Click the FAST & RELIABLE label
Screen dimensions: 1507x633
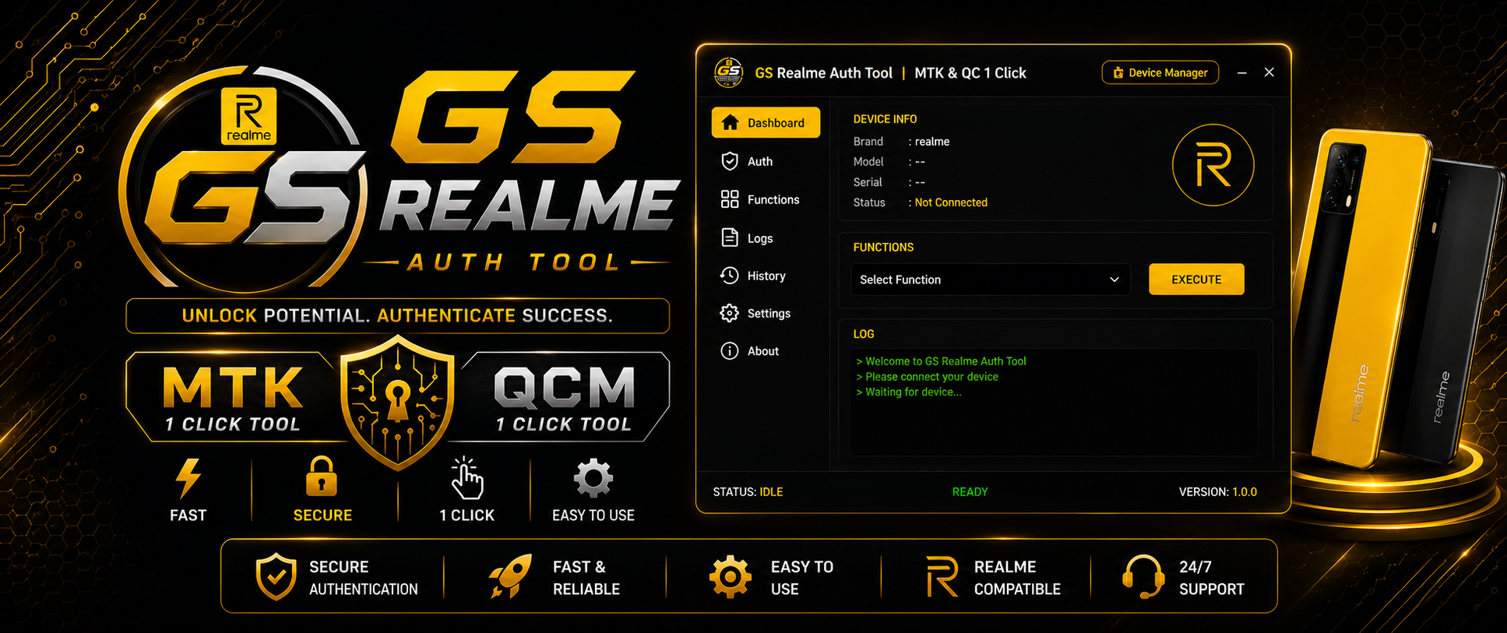(x=586, y=578)
